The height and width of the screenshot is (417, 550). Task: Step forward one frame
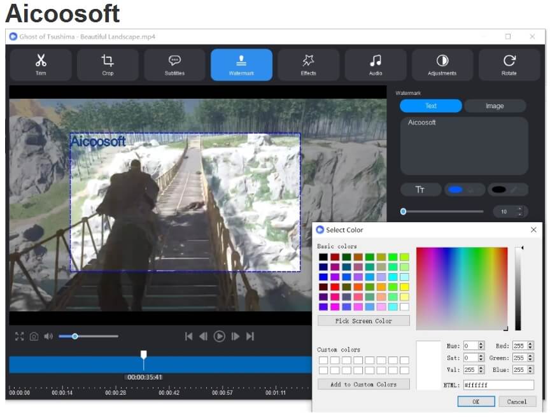236,336
